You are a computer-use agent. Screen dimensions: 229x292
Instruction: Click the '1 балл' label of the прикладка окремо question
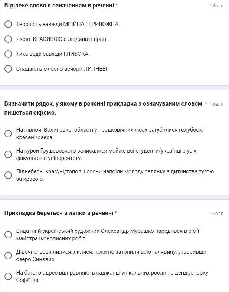[216, 104]
